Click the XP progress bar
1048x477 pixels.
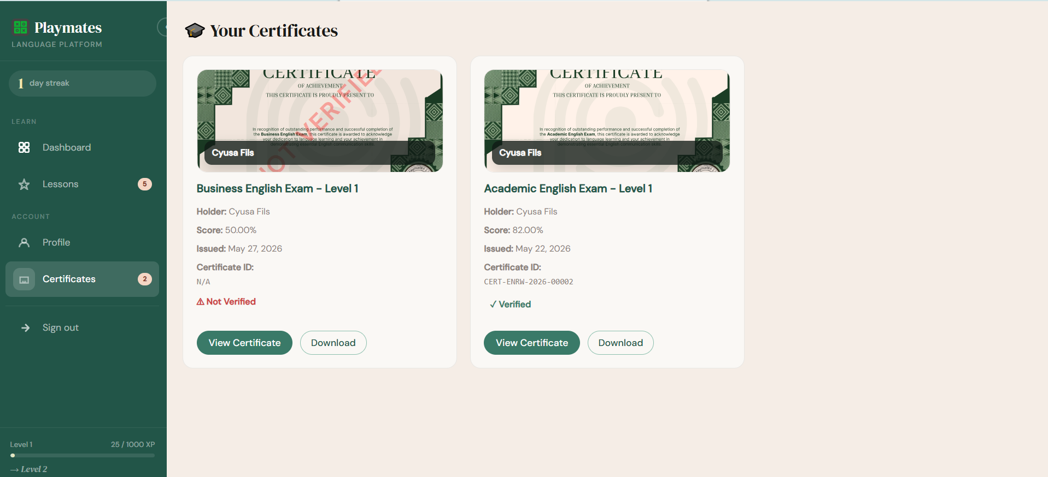pyautogui.click(x=83, y=455)
